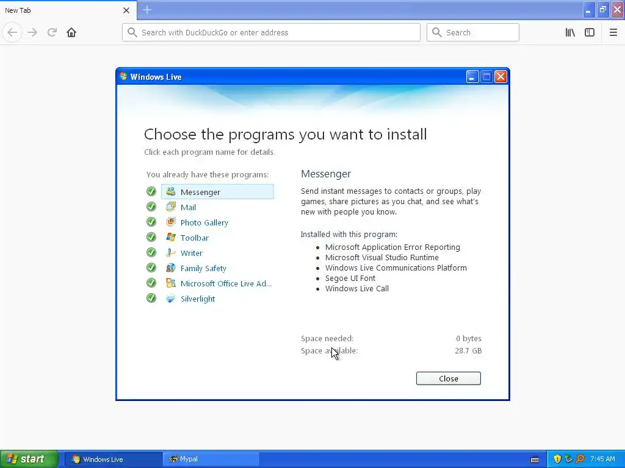This screenshot has width=625, height=468.
Task: Show details for Mail program
Action: (188, 207)
